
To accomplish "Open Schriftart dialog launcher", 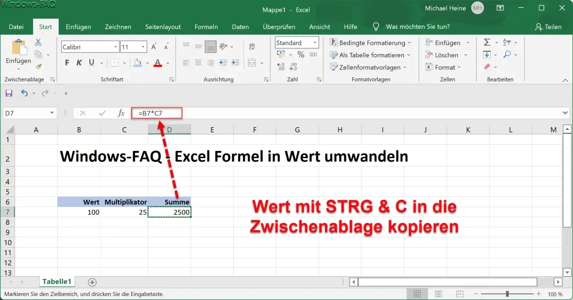I will [x=172, y=80].
